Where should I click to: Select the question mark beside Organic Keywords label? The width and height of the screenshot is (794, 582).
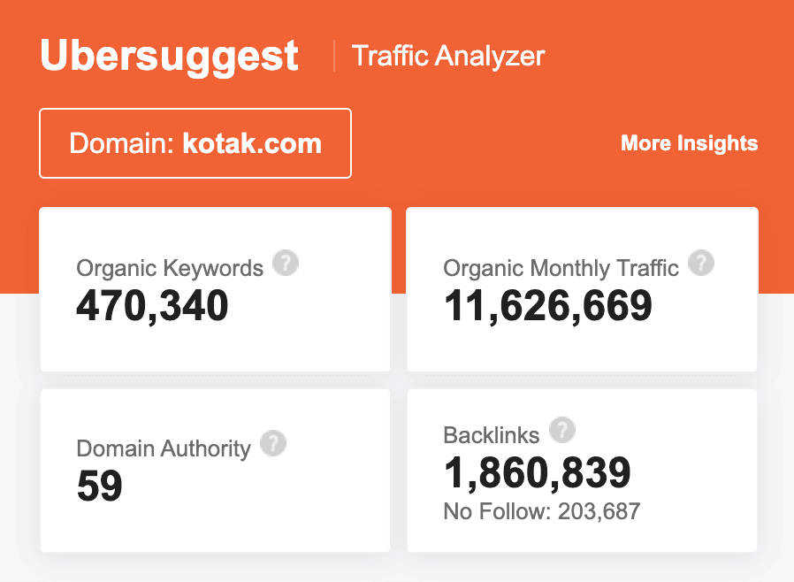286,263
